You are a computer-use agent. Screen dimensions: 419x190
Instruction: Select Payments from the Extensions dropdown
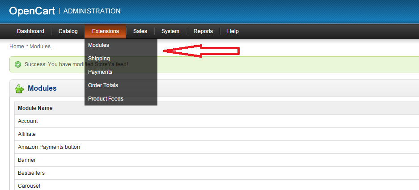click(100, 72)
